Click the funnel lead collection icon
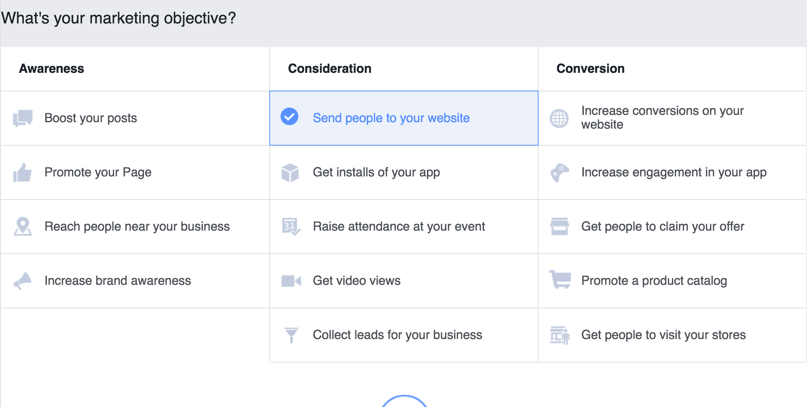This screenshot has width=807, height=407. pos(291,335)
